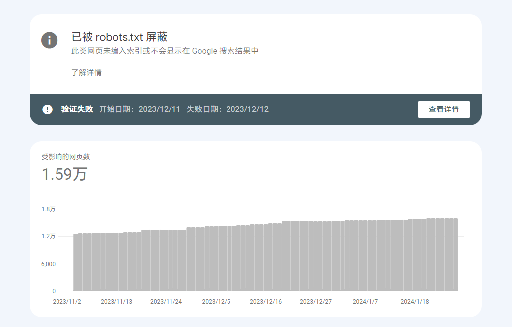Click the last bar in the chart
Screen dimensions: 512x327
click(x=455, y=255)
